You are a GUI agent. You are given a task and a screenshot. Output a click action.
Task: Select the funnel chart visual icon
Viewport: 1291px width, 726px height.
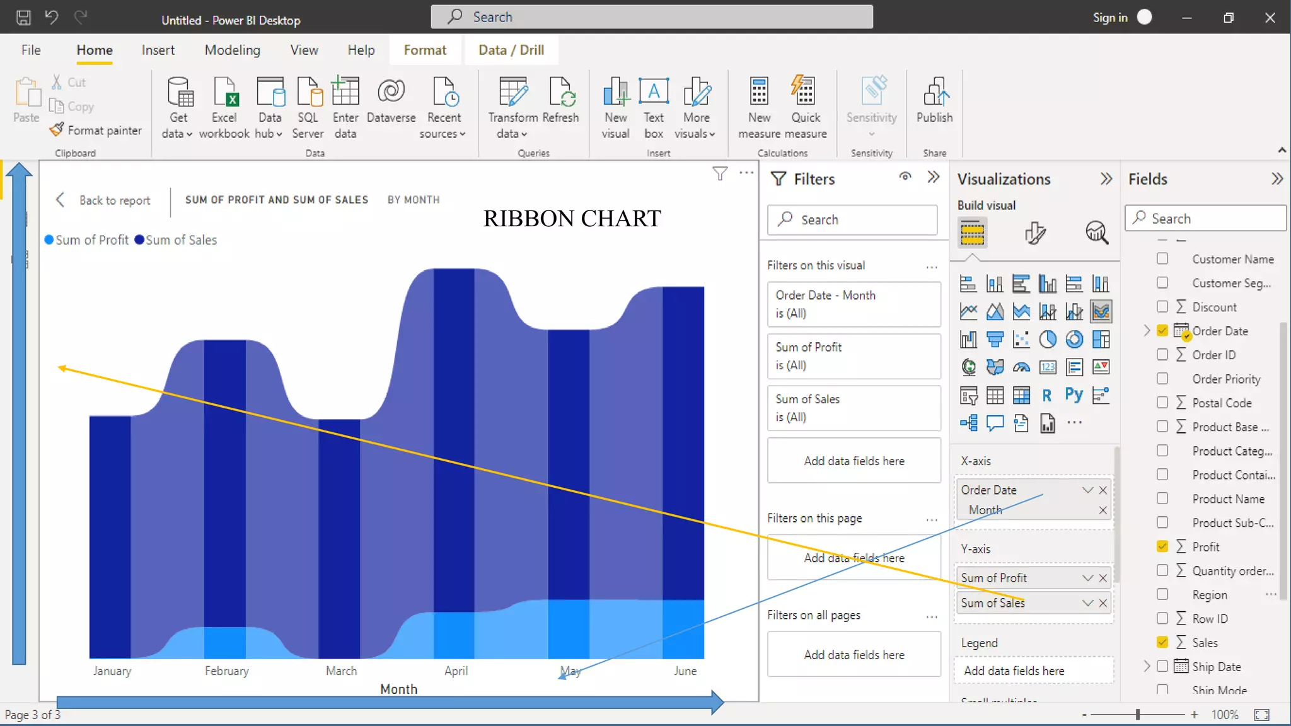(995, 340)
